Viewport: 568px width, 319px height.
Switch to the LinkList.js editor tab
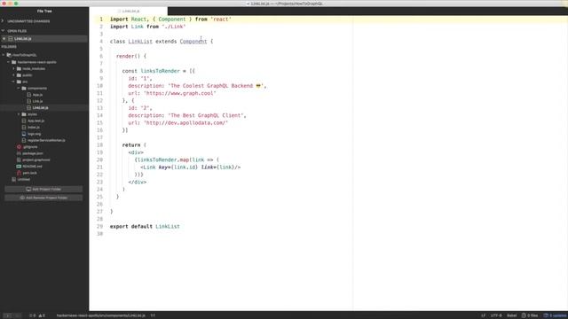(x=129, y=12)
